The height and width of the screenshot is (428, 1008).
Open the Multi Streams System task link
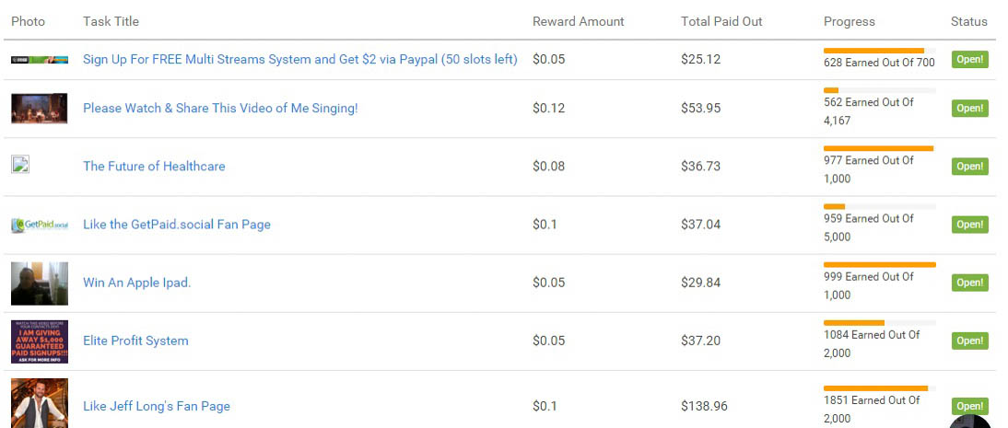[300, 59]
